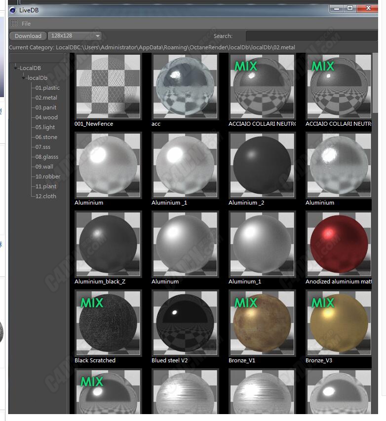The width and height of the screenshot is (386, 421).
Task: Click the material grid vertical scrollbar
Action: [x=375, y=83]
